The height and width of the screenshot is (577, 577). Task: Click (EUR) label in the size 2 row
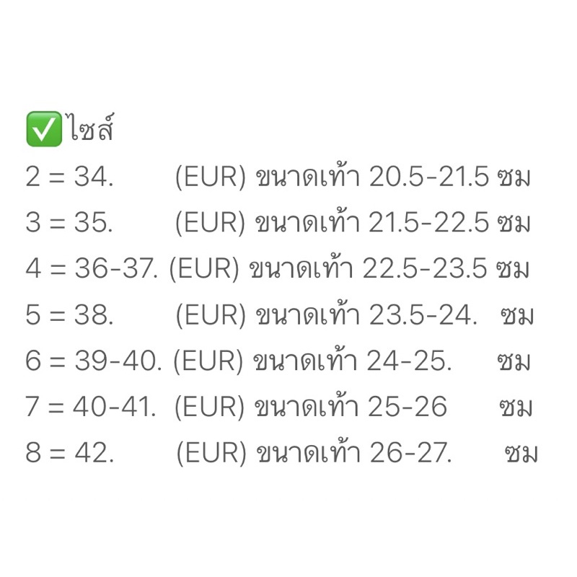pos(211,177)
